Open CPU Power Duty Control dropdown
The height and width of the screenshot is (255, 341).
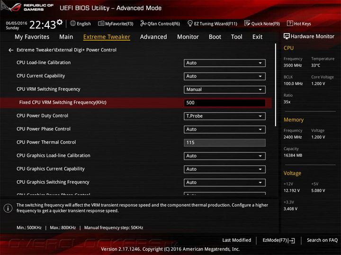(224, 116)
